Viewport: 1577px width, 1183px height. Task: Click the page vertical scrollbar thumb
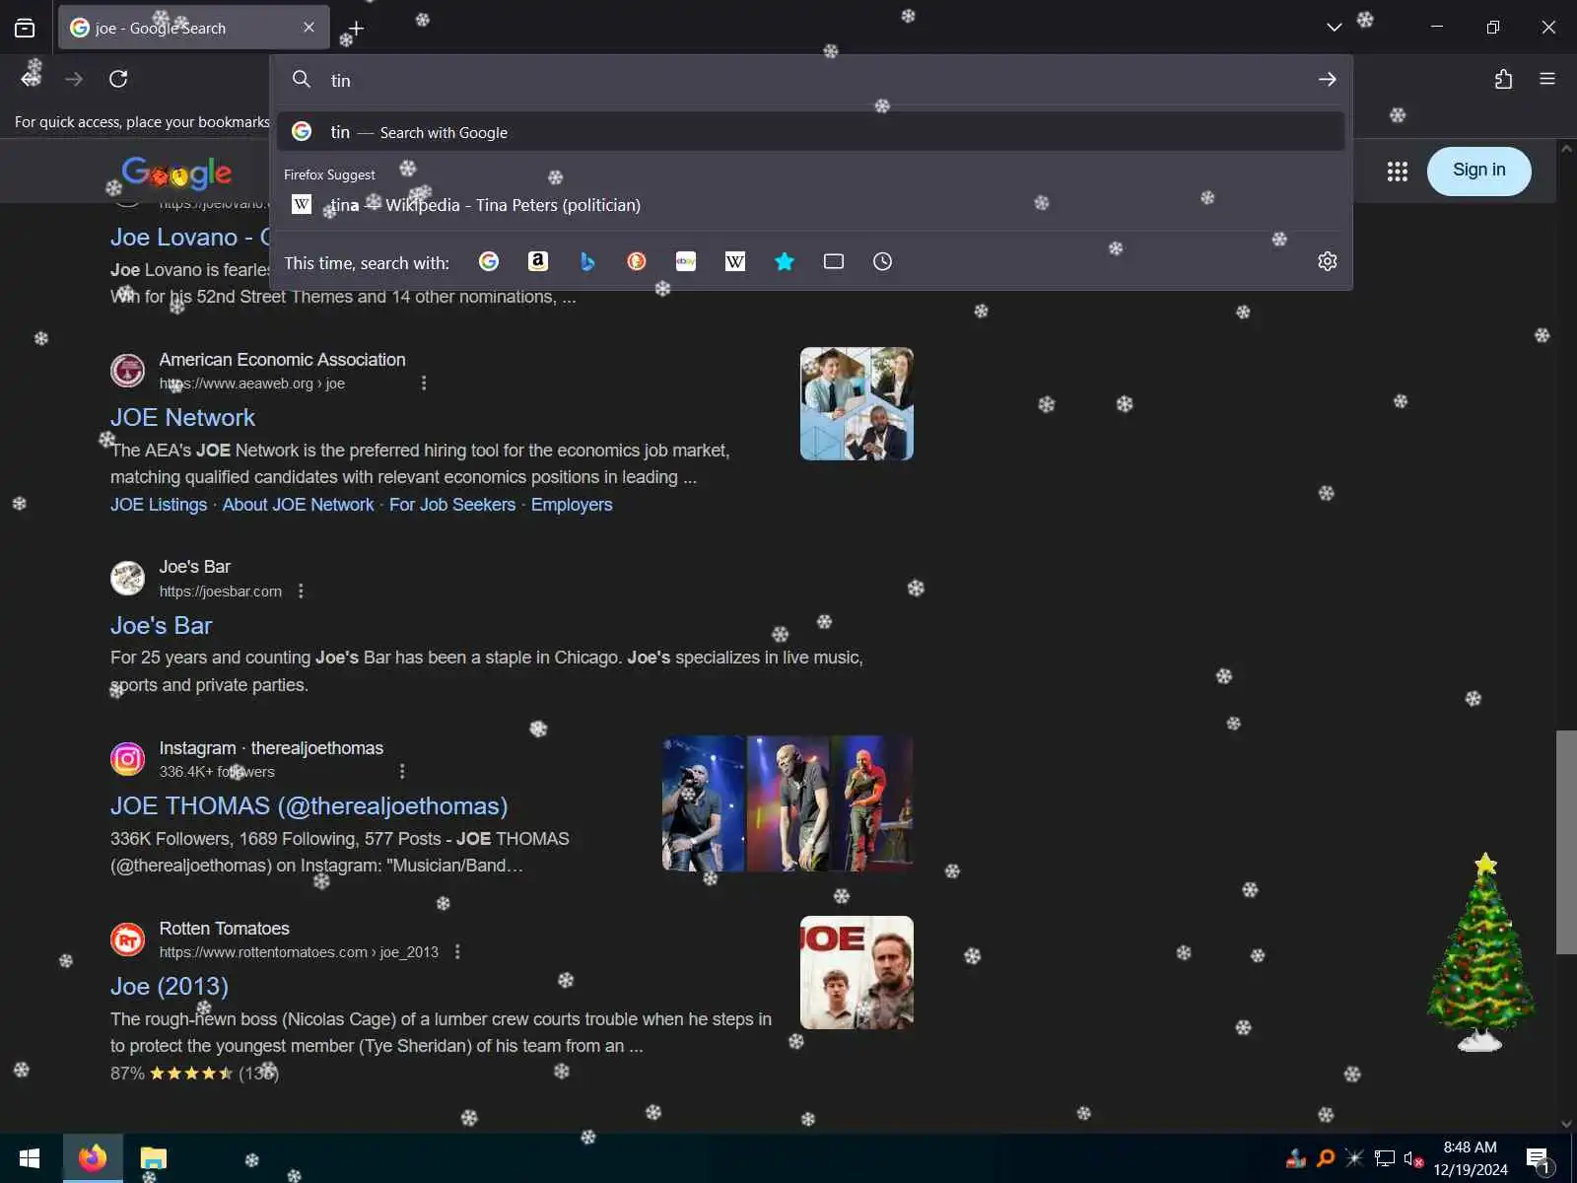(x=1566, y=842)
